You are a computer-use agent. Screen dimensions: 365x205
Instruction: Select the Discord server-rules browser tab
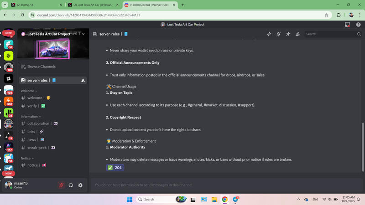(x=150, y=5)
